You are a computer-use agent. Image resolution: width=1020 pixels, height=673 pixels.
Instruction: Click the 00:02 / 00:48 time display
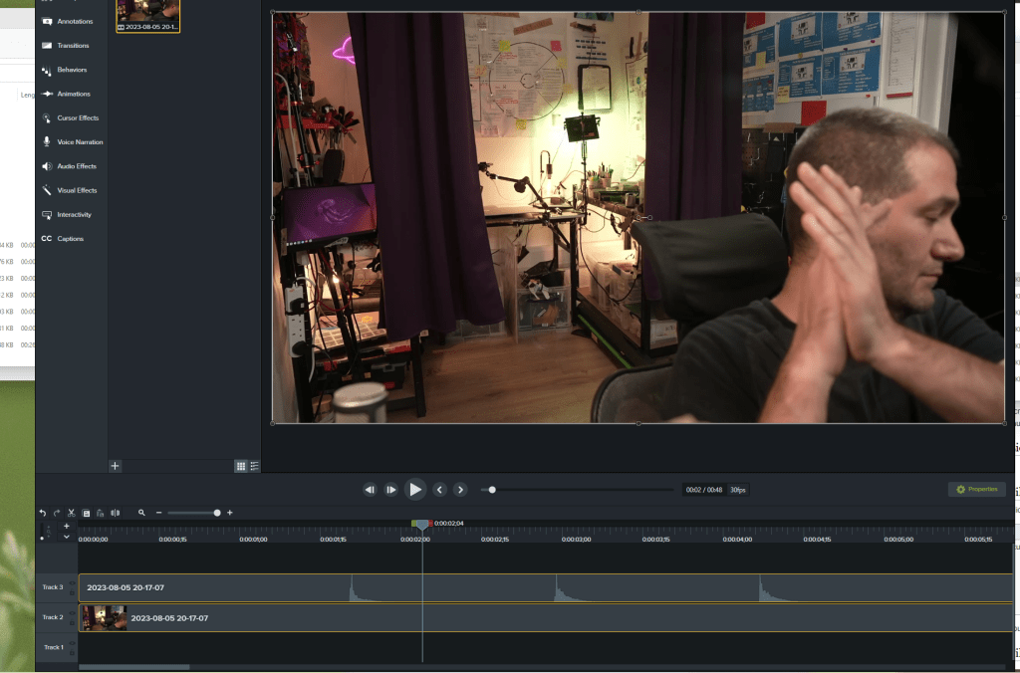(x=704, y=490)
